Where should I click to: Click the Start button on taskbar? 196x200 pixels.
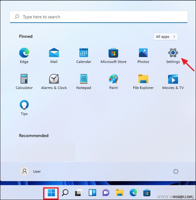click(51, 193)
